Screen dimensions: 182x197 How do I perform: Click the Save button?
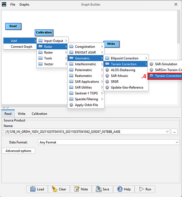103,189
